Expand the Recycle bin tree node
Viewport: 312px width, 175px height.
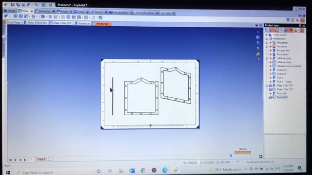click(x=271, y=51)
